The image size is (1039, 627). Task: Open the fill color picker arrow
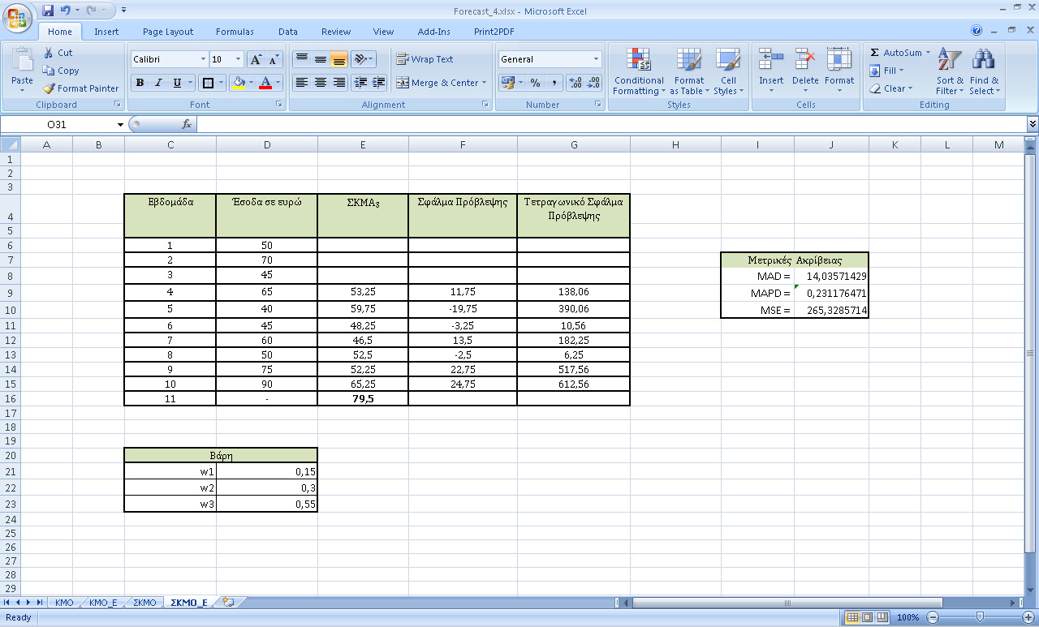[x=252, y=83]
